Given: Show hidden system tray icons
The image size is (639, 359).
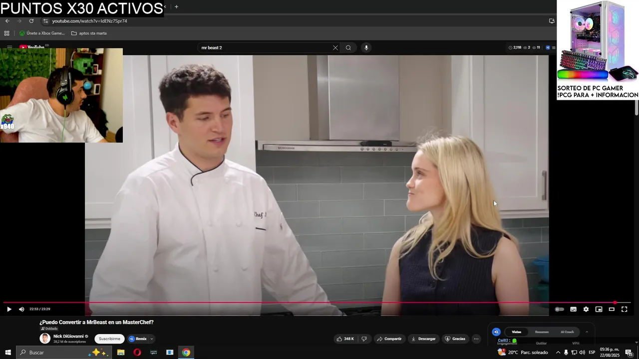Looking at the screenshot, I should click(558, 353).
